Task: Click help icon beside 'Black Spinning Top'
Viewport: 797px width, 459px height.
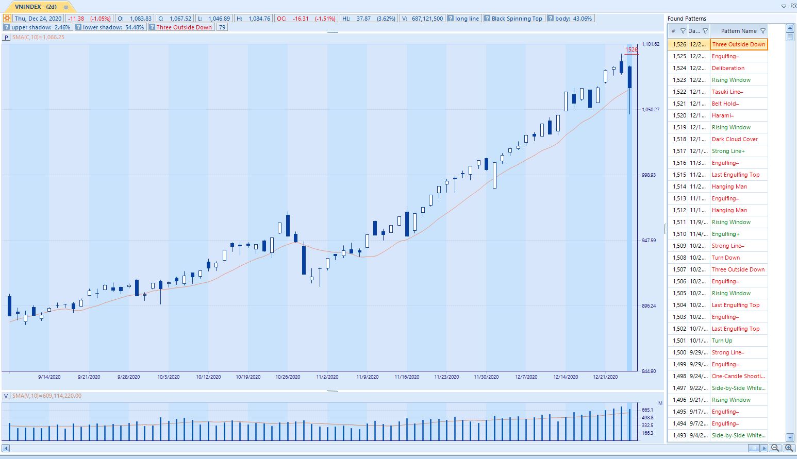Action: coord(487,18)
